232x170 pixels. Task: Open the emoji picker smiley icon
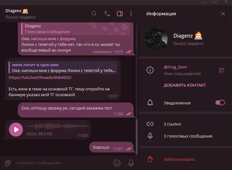[117, 163]
